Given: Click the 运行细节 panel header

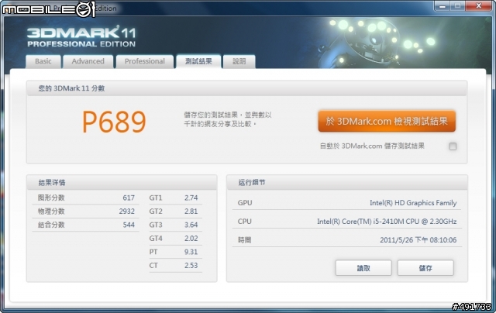Looking at the screenshot, I should [x=347, y=182].
